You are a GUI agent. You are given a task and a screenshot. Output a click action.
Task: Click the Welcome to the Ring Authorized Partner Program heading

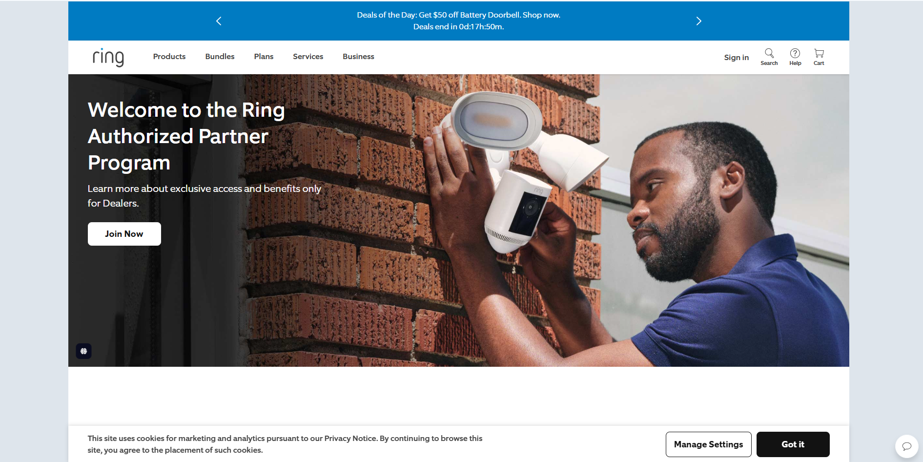(186, 136)
